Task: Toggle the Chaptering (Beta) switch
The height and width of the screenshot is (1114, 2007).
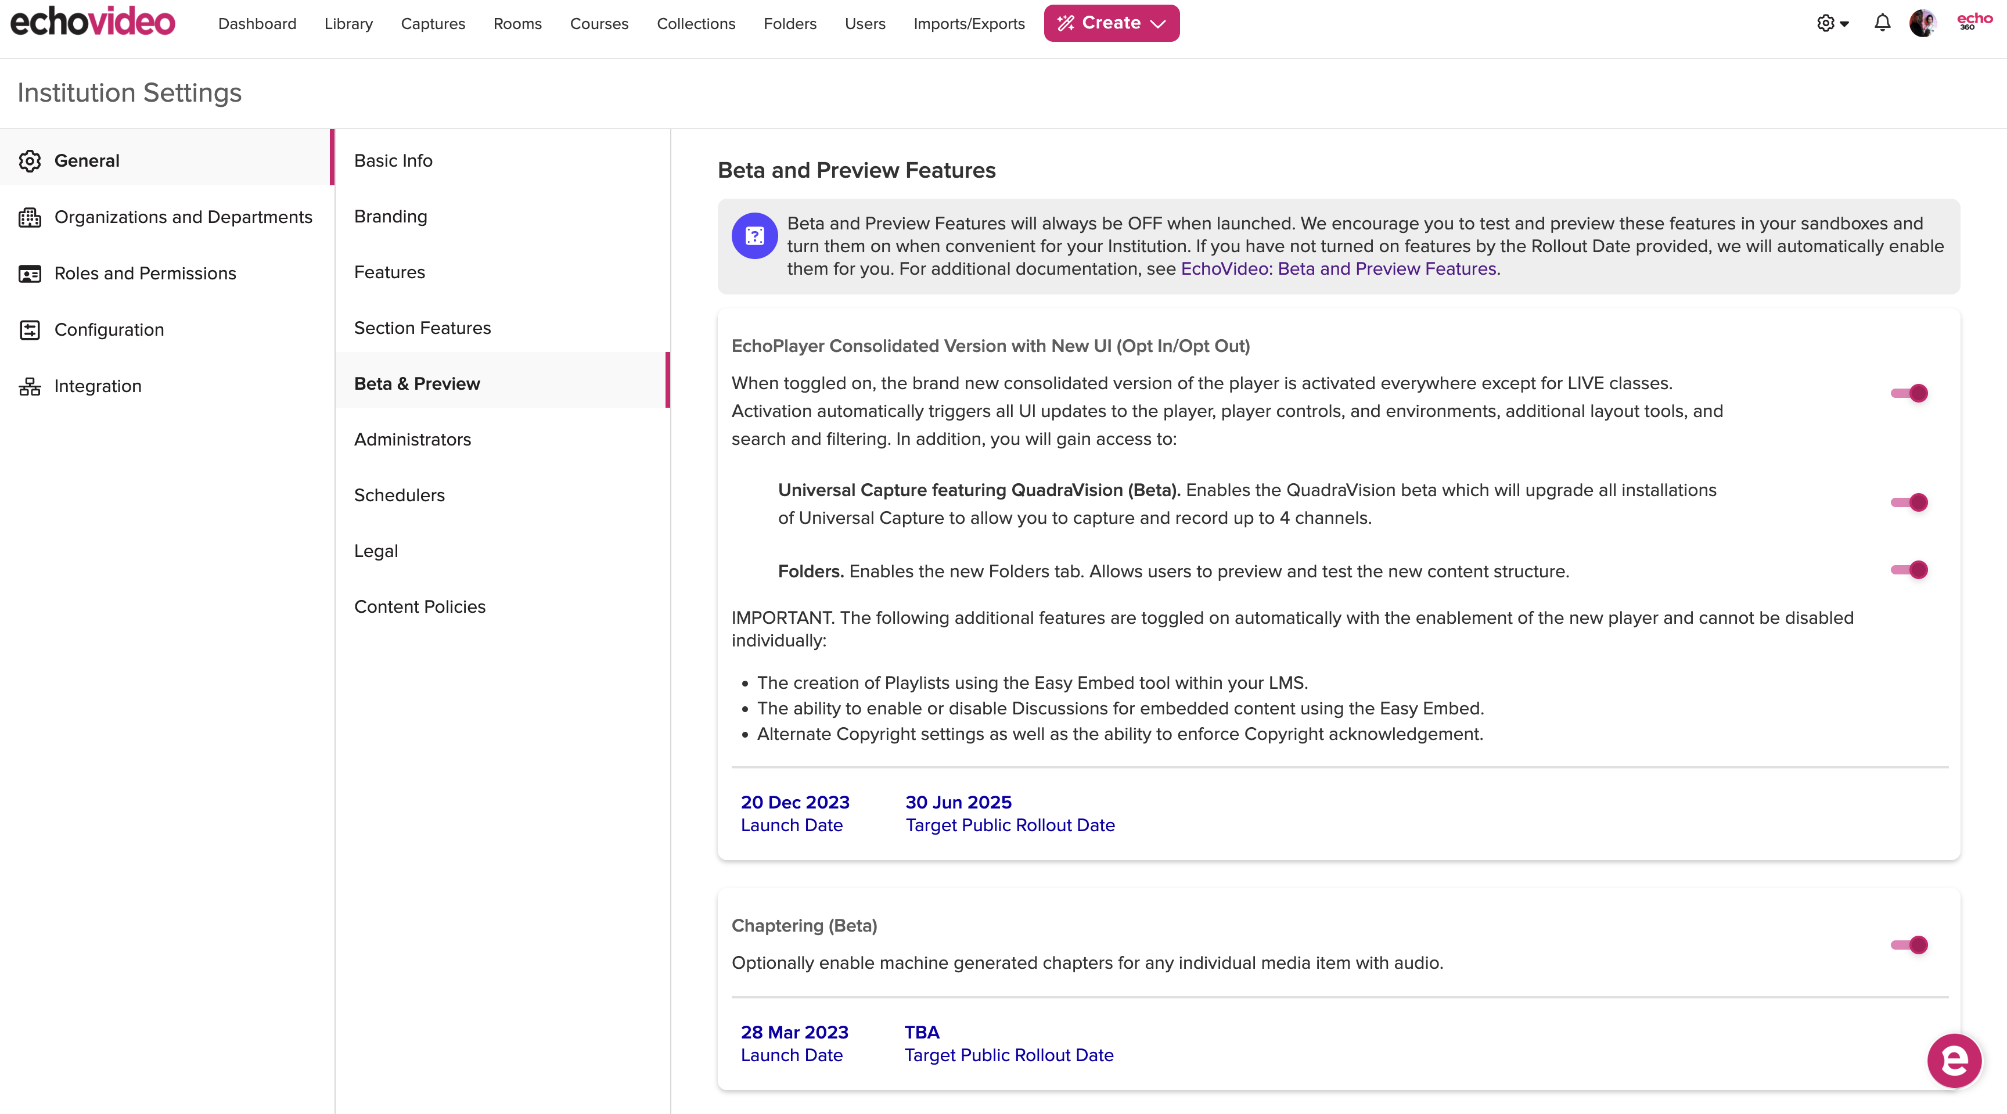Action: point(1909,945)
